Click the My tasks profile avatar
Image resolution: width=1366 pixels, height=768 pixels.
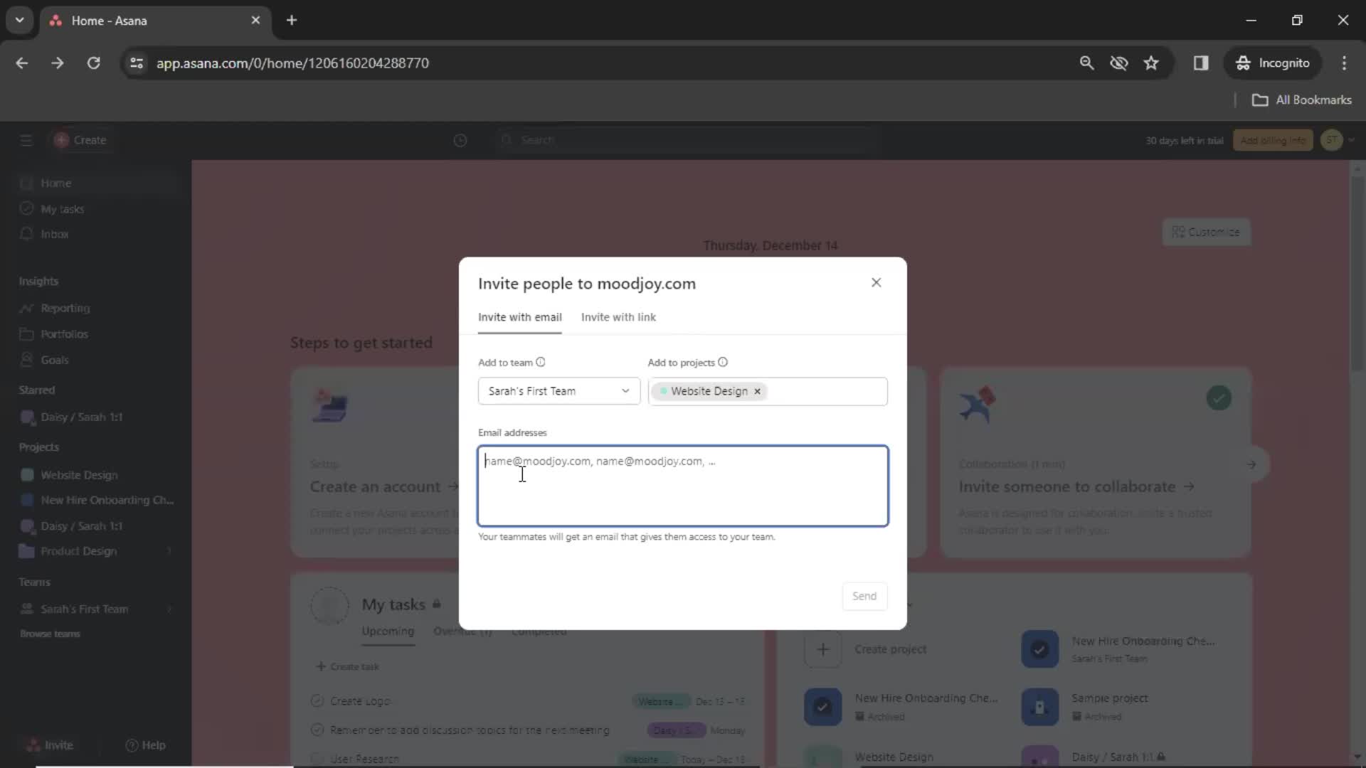click(329, 607)
